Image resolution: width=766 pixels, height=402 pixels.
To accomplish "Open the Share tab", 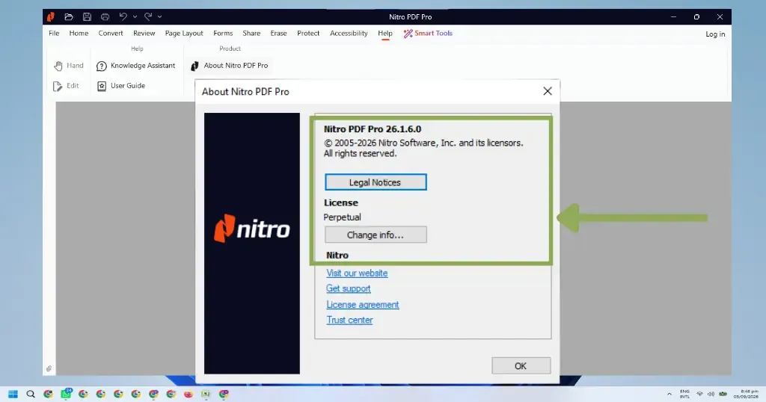I will pos(251,33).
